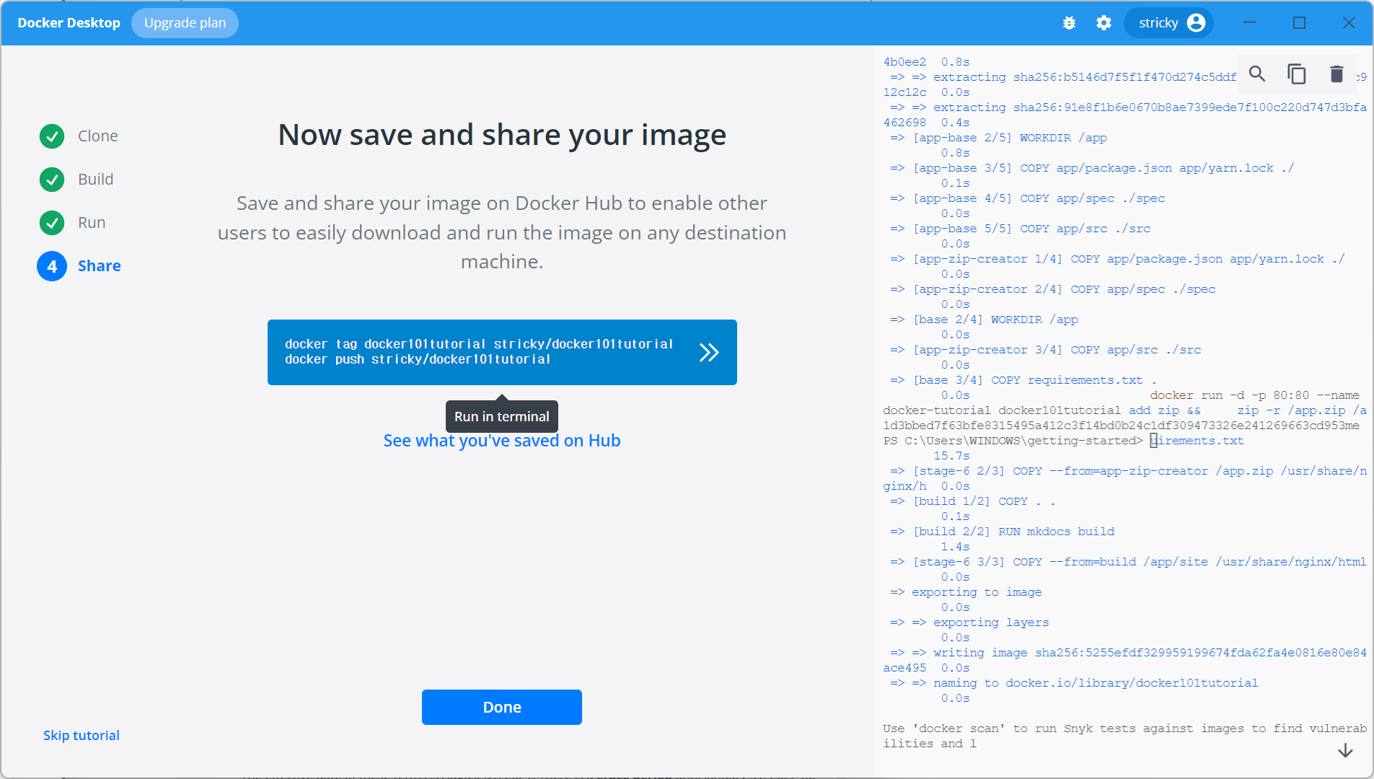
Task: Click 'Now save and share your image' heading
Action: (x=502, y=135)
